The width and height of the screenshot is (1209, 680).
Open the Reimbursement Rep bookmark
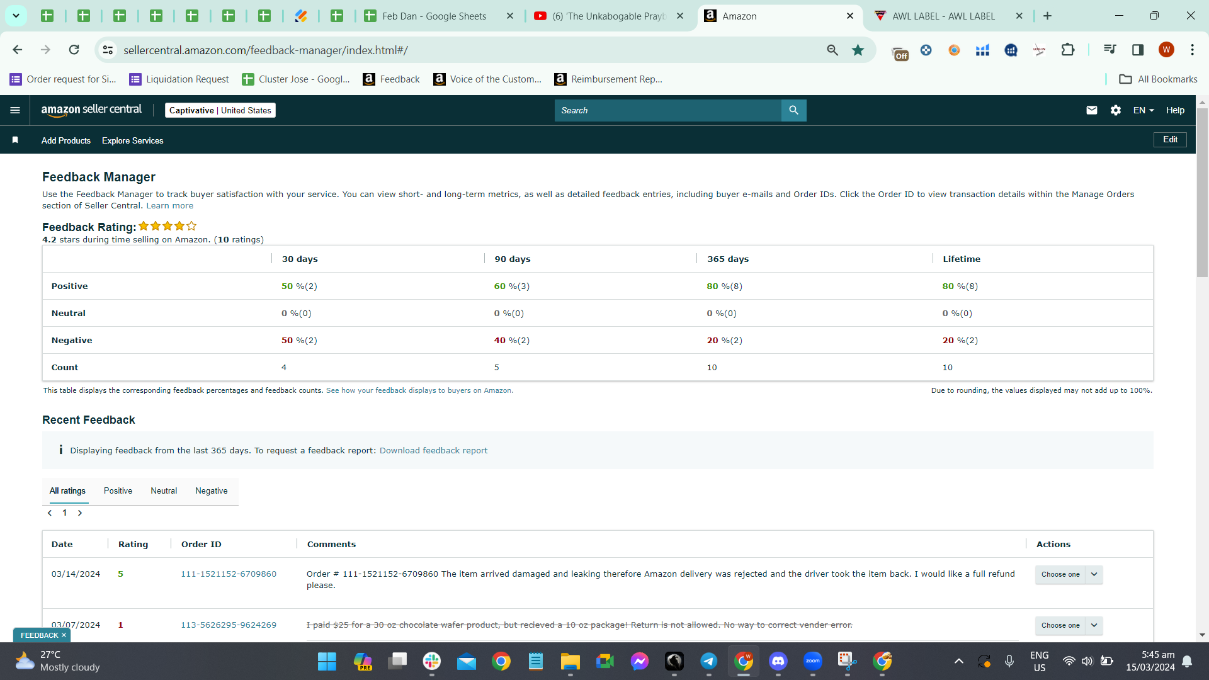click(608, 79)
